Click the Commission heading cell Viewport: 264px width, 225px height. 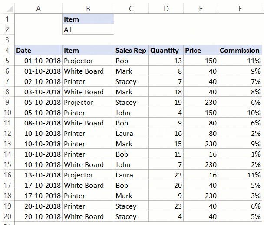[240, 50]
